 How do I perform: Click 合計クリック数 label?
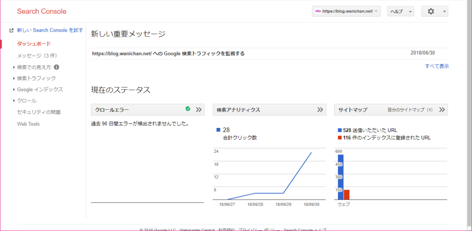coord(240,138)
